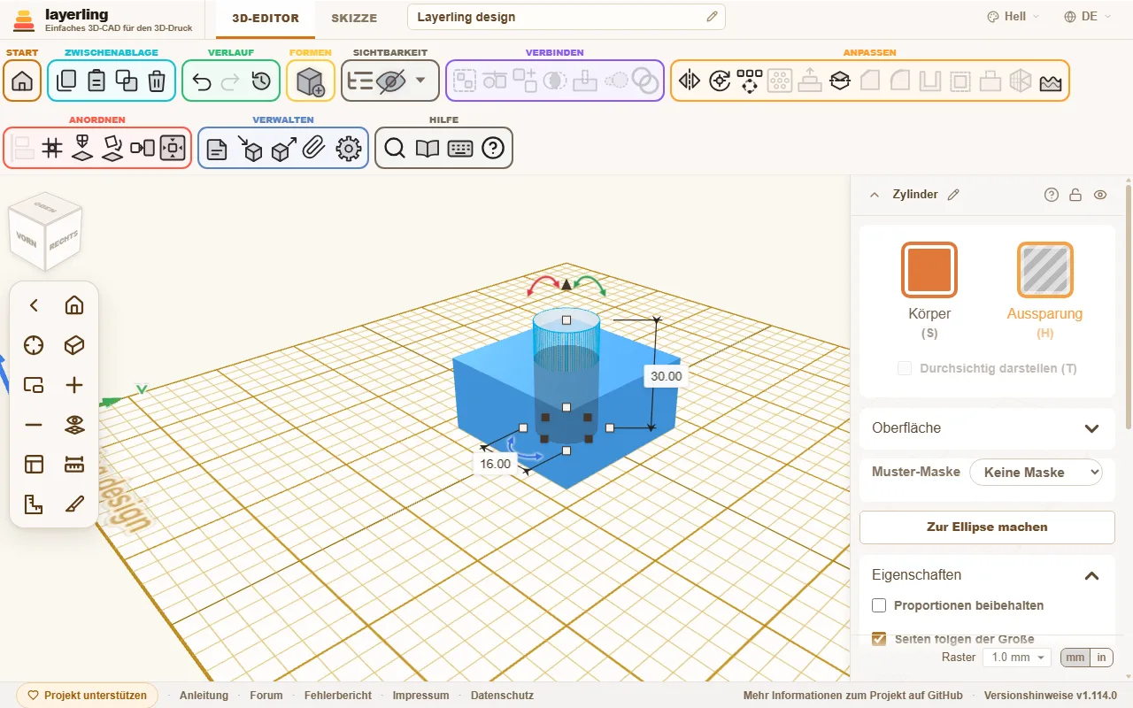Click the search magnifier in Hilfe
The width and height of the screenshot is (1133, 708).
point(395,149)
